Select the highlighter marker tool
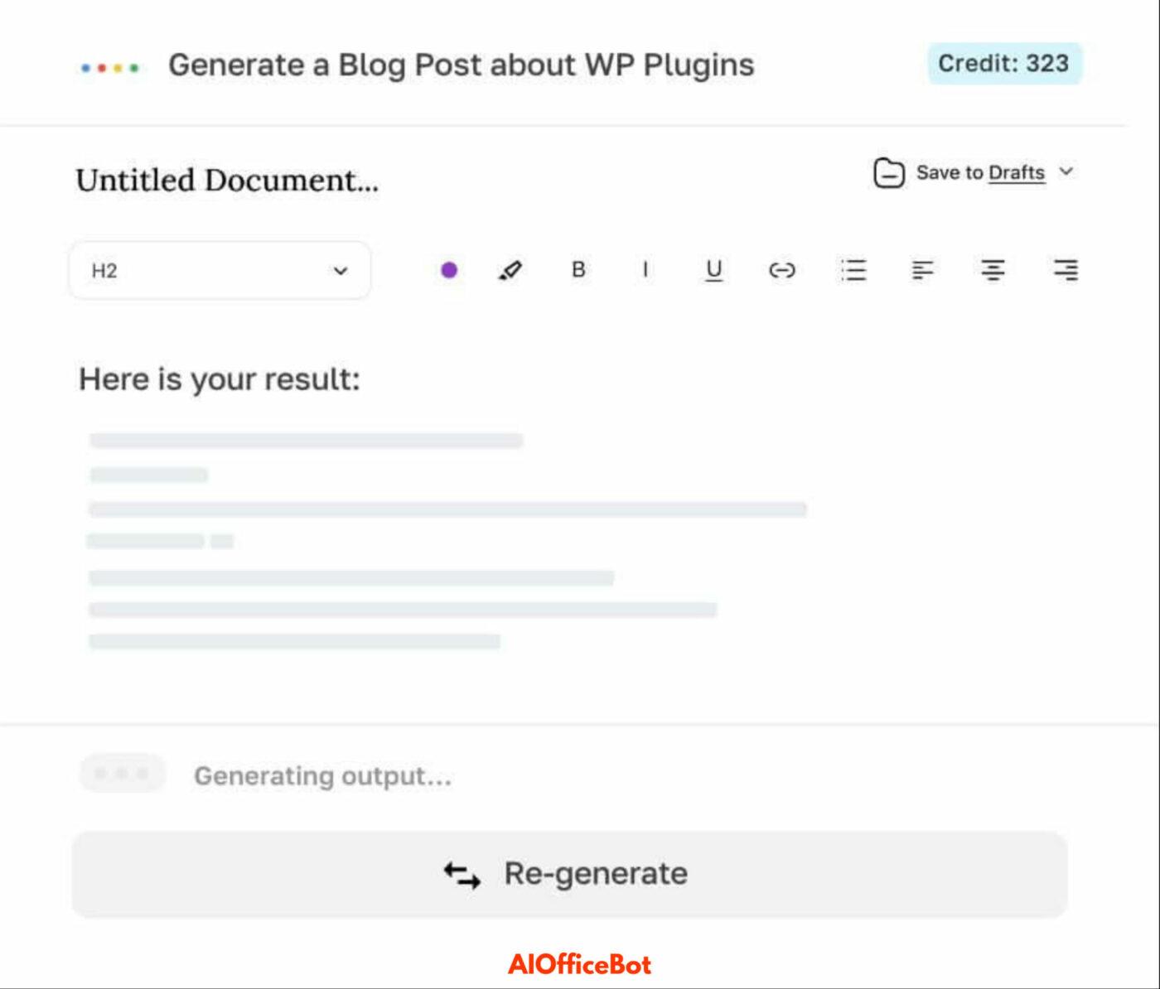Image resolution: width=1160 pixels, height=989 pixels. click(x=510, y=270)
